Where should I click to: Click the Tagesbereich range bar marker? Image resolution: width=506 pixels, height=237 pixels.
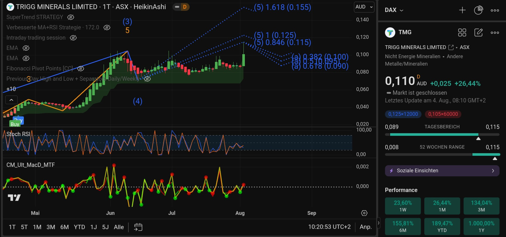coord(478,139)
